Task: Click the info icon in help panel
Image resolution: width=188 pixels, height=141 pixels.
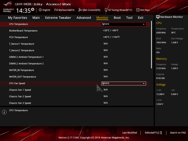Action: pyautogui.click(x=4, y=112)
